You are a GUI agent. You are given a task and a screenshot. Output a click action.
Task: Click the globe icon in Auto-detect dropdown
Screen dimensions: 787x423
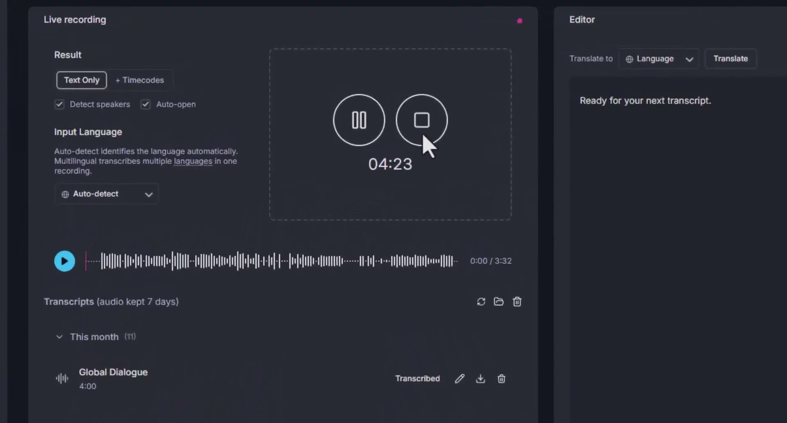[x=65, y=194]
